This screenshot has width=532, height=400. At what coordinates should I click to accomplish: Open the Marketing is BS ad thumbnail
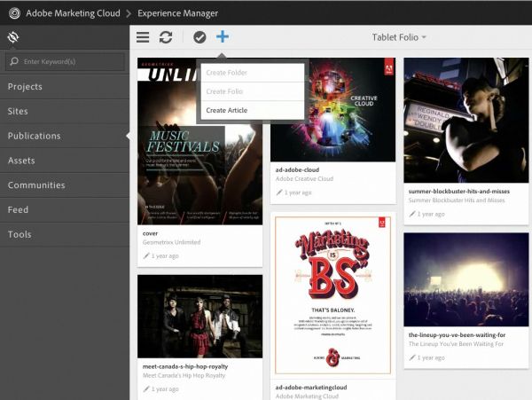332,295
